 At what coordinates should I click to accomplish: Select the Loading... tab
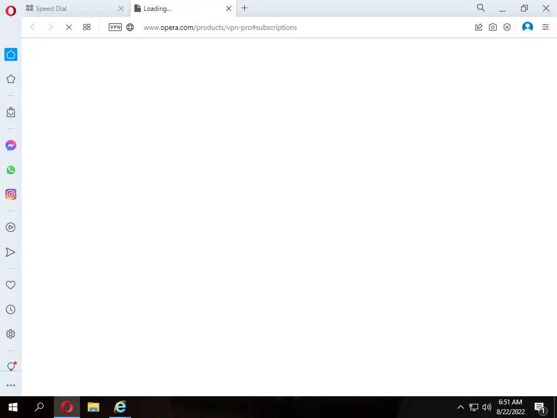coord(183,9)
